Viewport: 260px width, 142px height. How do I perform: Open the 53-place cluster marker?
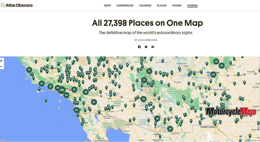pyautogui.click(x=103, y=58)
